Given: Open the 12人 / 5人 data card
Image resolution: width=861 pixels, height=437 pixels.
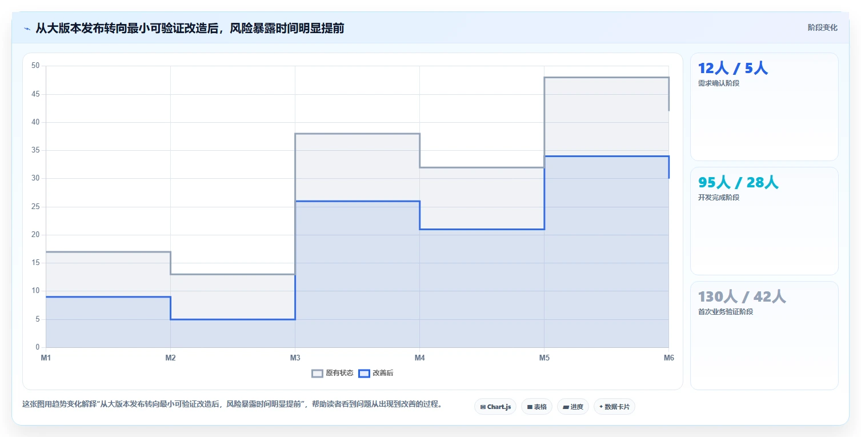Looking at the screenshot, I should (x=764, y=107).
